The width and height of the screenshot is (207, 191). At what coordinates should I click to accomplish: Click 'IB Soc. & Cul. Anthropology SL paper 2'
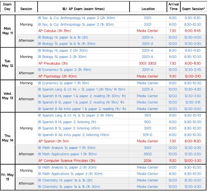click(76, 24)
